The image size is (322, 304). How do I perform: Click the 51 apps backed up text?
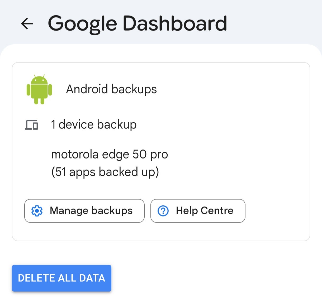105,172
